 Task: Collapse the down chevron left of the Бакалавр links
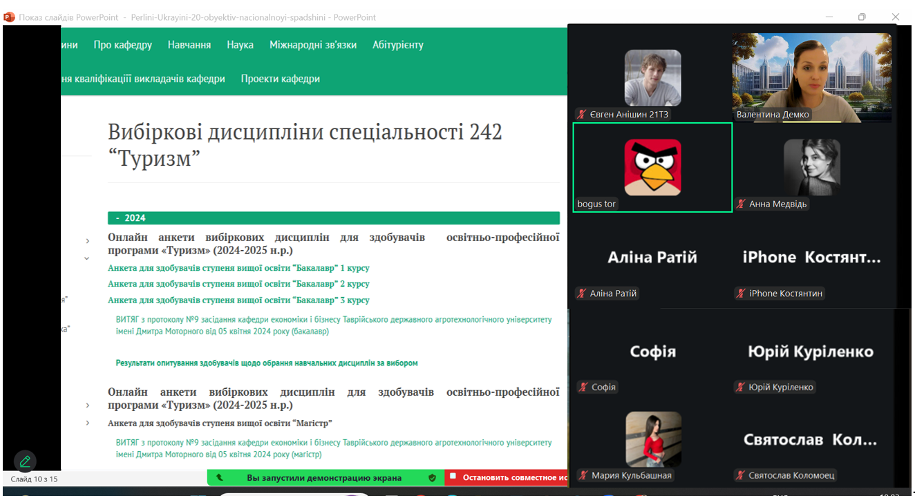87,258
